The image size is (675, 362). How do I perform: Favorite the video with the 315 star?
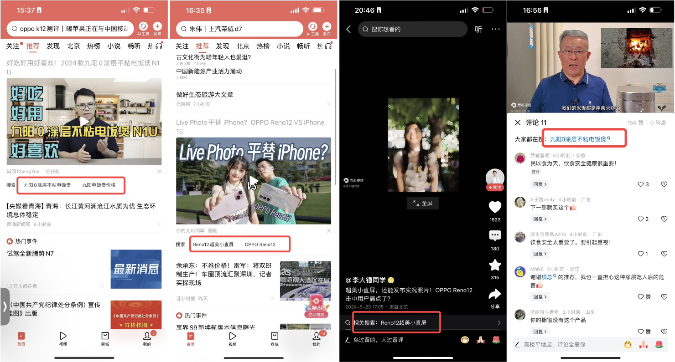[495, 265]
